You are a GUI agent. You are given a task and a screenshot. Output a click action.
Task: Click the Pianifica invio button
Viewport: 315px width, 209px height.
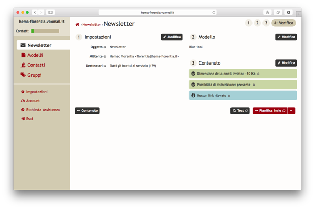click(270, 111)
